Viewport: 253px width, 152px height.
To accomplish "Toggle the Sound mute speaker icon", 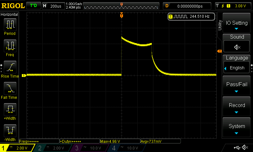I will pyautogui.click(x=237, y=47).
